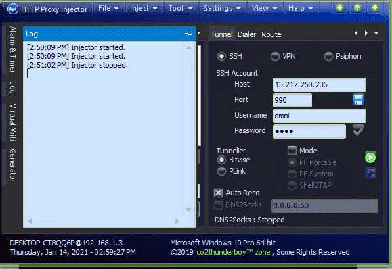Click the blue refresh icon below the play button
The image size is (392, 269).
[370, 173]
